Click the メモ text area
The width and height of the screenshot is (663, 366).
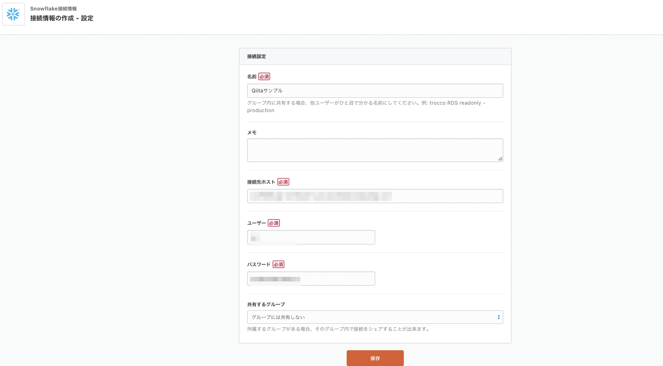pyautogui.click(x=375, y=150)
